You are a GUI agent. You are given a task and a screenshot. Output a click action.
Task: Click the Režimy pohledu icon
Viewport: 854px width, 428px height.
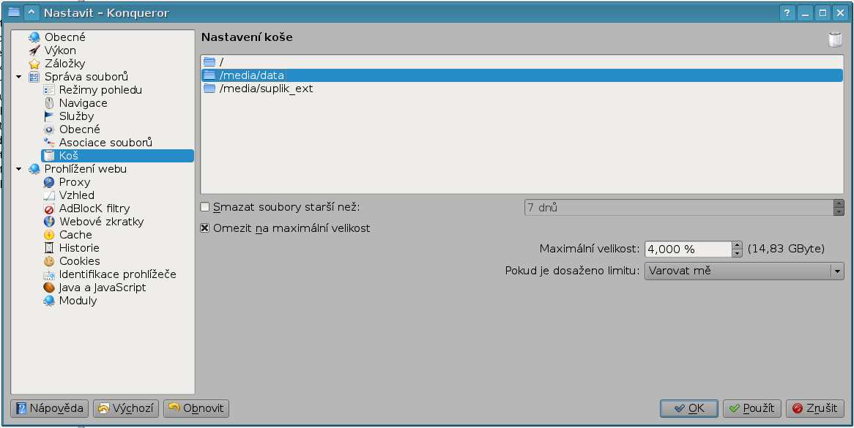pos(49,90)
